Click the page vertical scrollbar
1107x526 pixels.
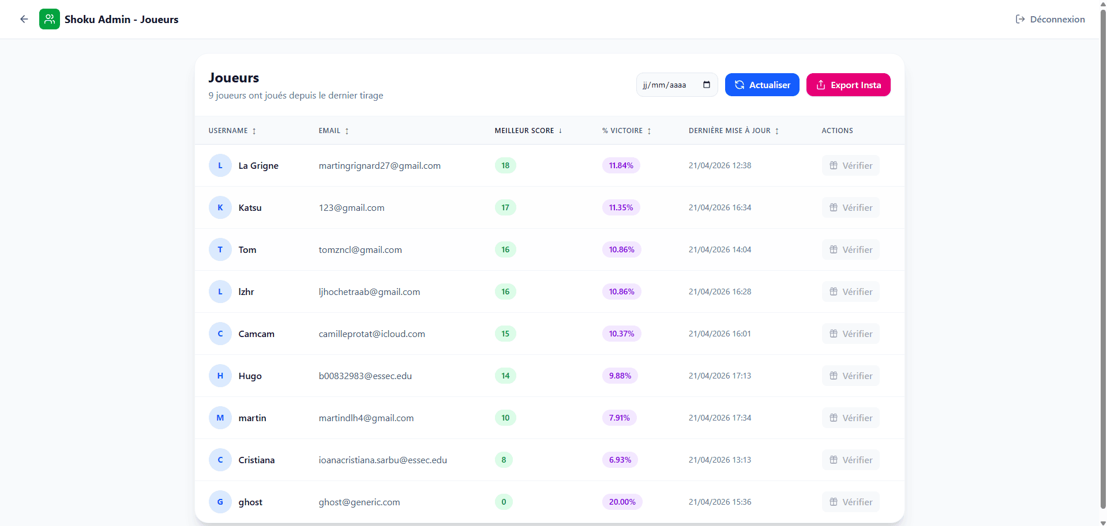click(x=1103, y=259)
